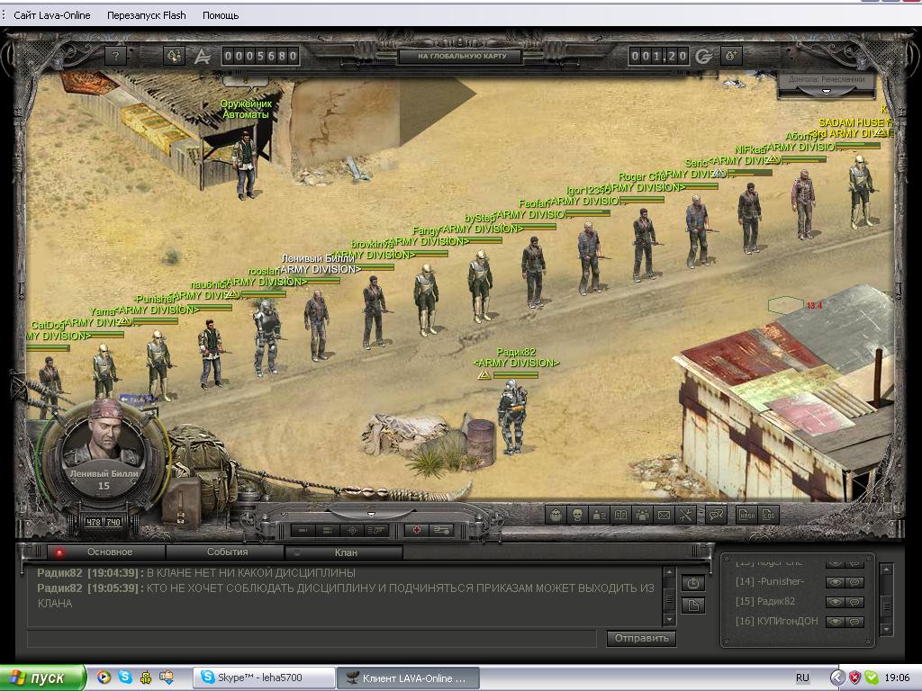Open the open book journal icon
This screenshot has height=691, width=922.
click(621, 516)
